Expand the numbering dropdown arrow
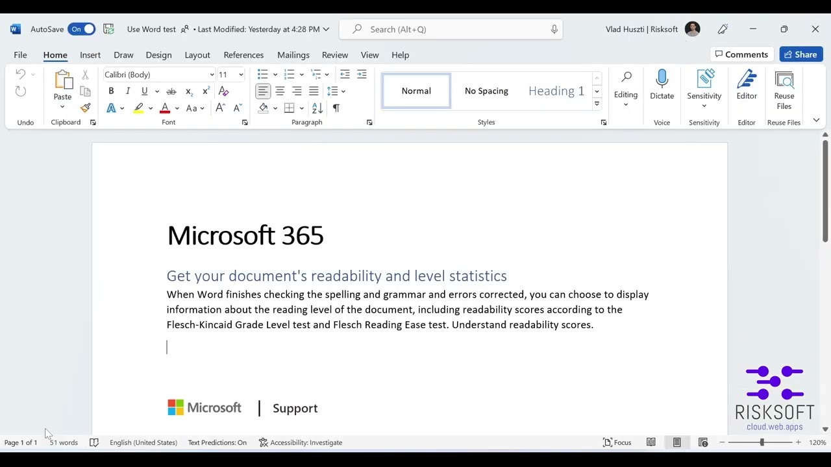 tap(302, 75)
